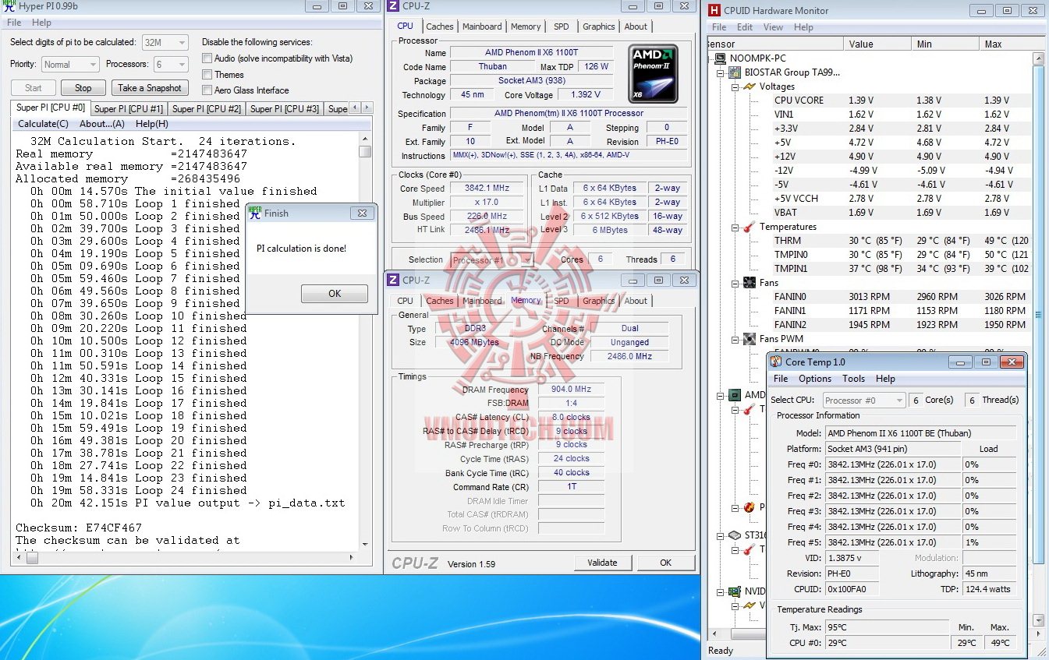Click the tab strip right scroll arrow in Hyper PI
The image size is (1049, 660).
tap(367, 108)
